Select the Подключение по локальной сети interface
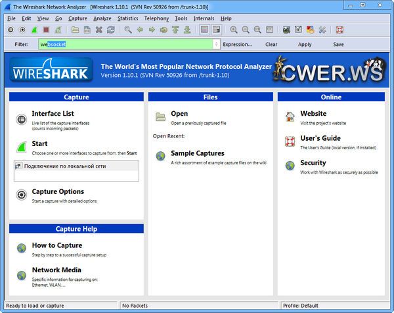 65,166
